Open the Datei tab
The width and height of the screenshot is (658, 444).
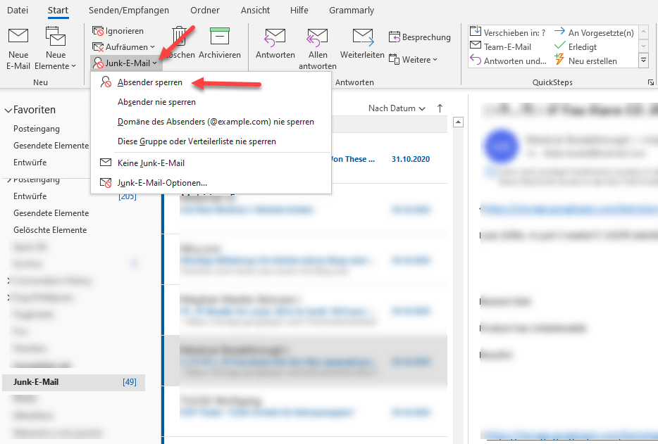(x=18, y=10)
